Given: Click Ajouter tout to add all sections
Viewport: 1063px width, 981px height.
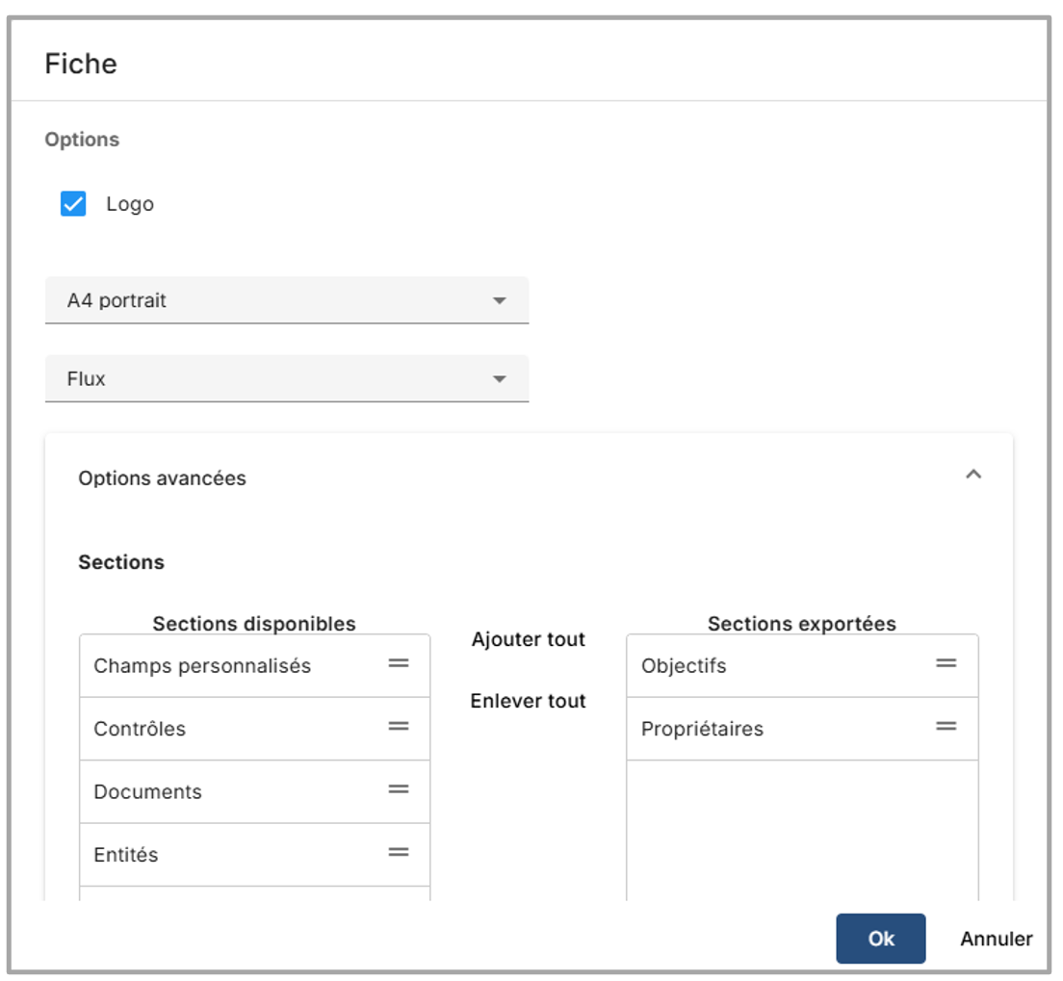Looking at the screenshot, I should [x=528, y=640].
